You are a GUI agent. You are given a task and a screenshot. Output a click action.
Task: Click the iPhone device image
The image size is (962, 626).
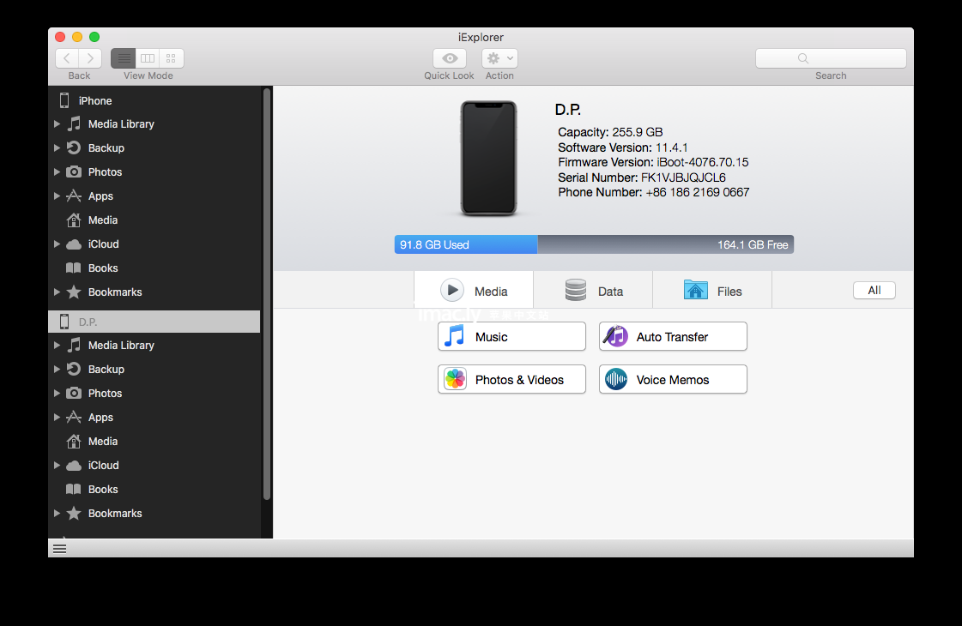tap(489, 158)
